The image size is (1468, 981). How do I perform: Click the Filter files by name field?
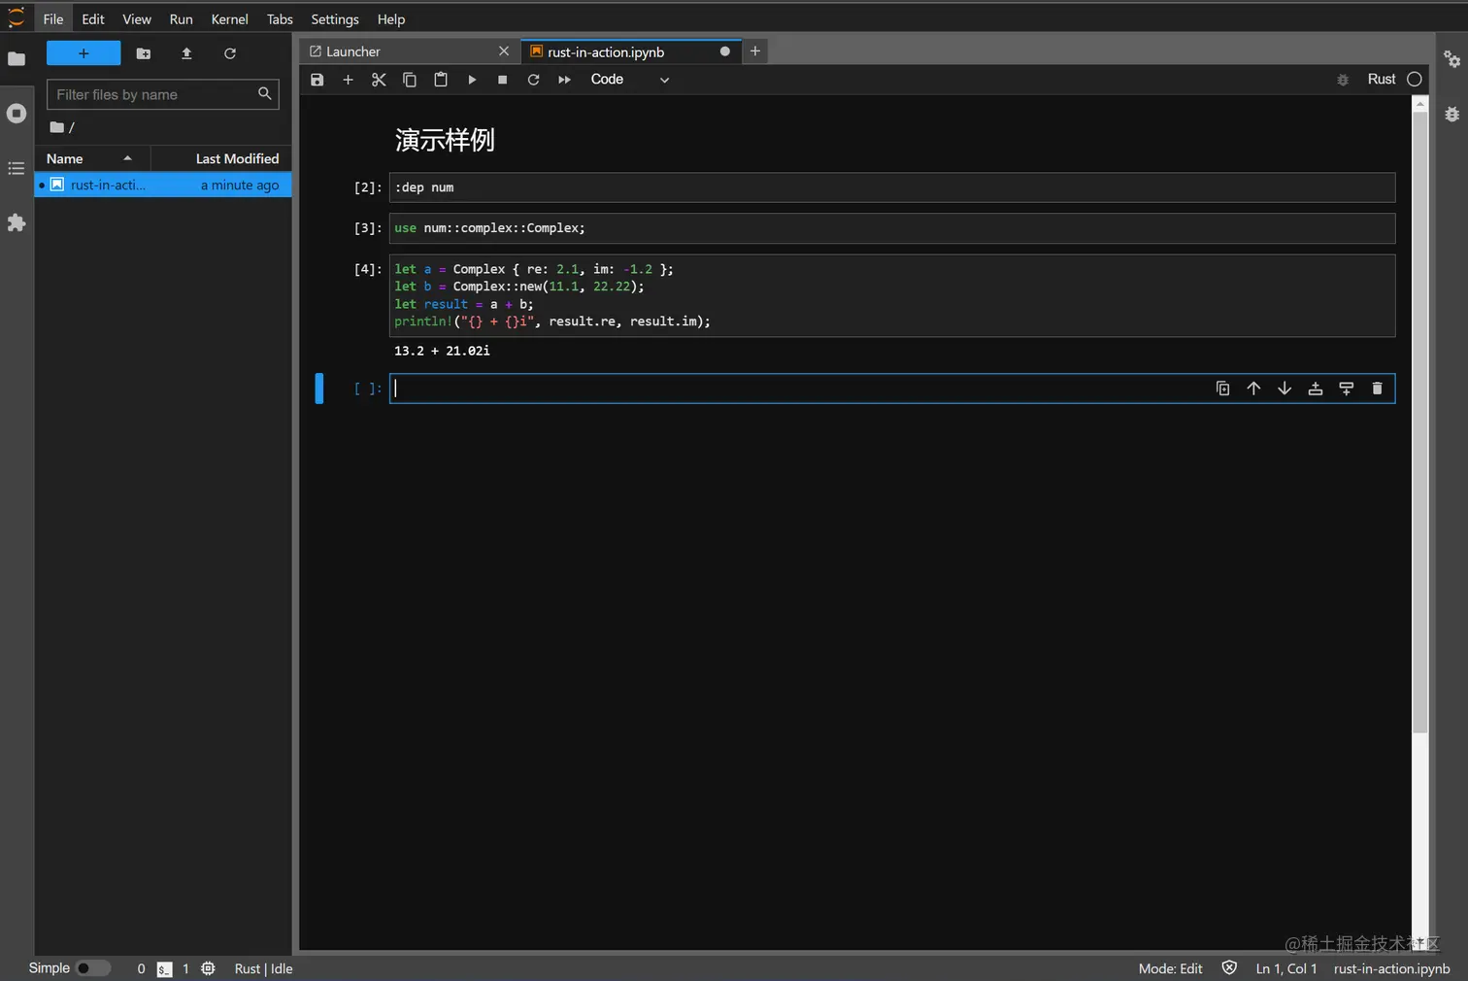click(163, 94)
